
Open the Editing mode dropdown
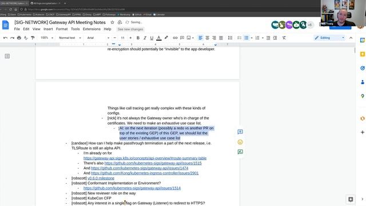click(x=329, y=38)
